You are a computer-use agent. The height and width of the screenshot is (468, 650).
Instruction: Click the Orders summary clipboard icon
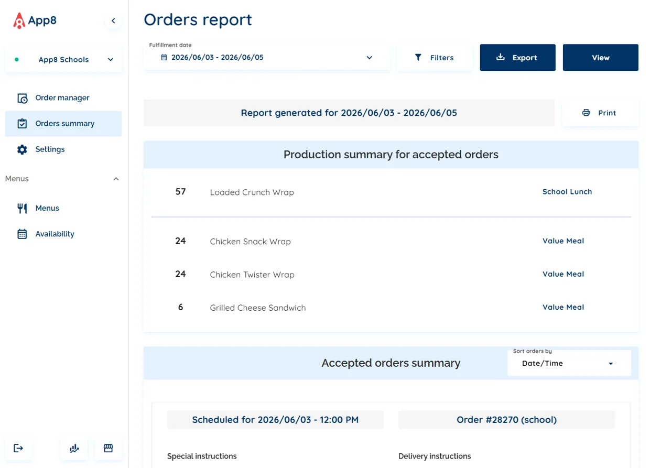pyautogui.click(x=22, y=124)
